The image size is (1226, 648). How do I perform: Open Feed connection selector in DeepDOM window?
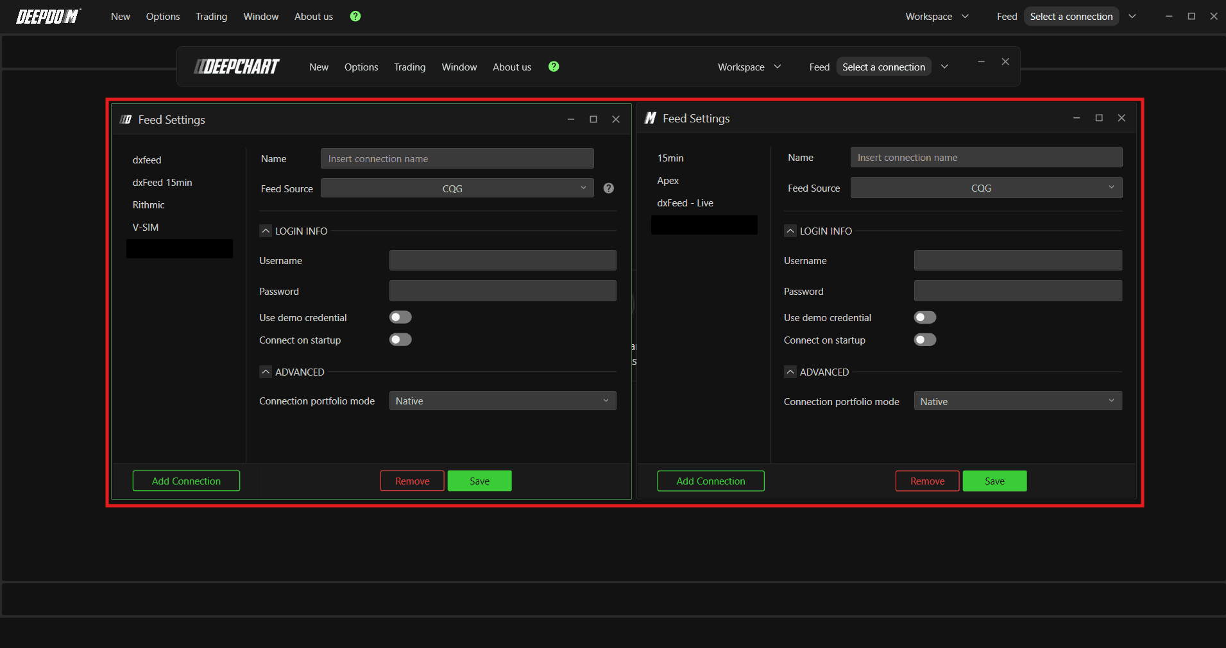pos(1071,17)
